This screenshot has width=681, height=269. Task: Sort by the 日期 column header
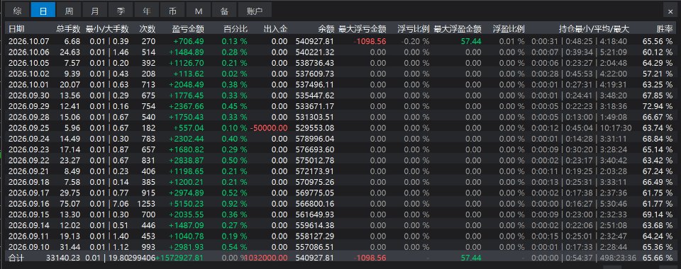click(16, 29)
